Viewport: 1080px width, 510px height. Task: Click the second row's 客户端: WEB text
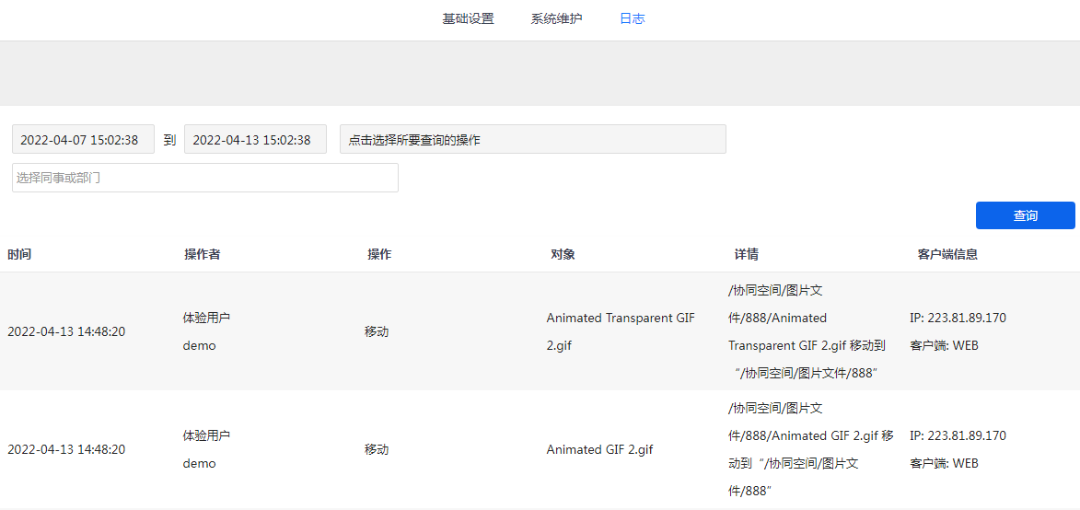click(944, 464)
